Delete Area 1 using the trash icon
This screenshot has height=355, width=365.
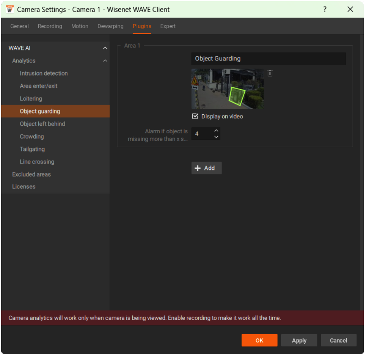270,73
